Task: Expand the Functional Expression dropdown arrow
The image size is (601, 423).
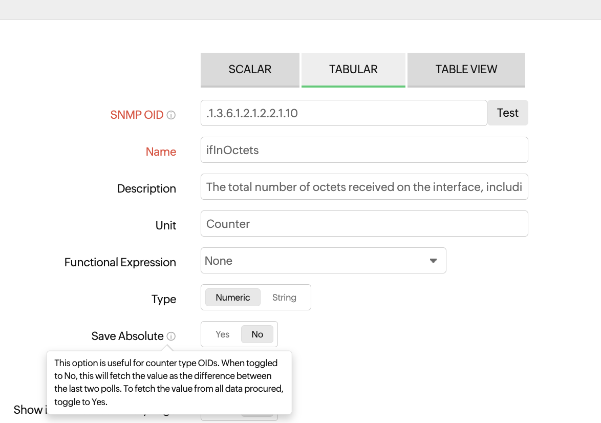Action: (x=433, y=261)
